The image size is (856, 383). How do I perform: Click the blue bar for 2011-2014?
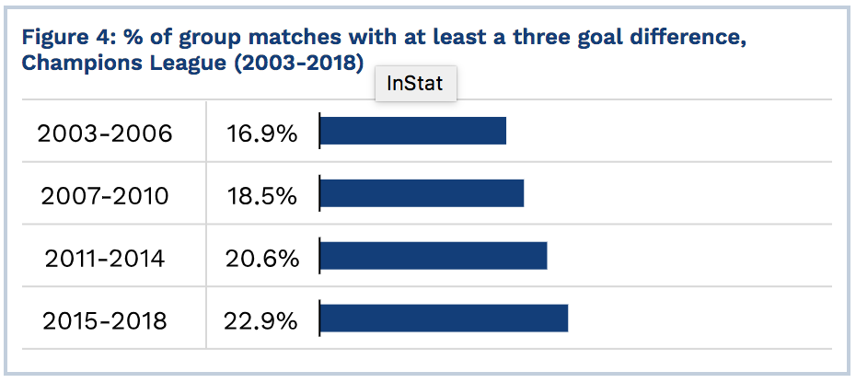pos(434,256)
